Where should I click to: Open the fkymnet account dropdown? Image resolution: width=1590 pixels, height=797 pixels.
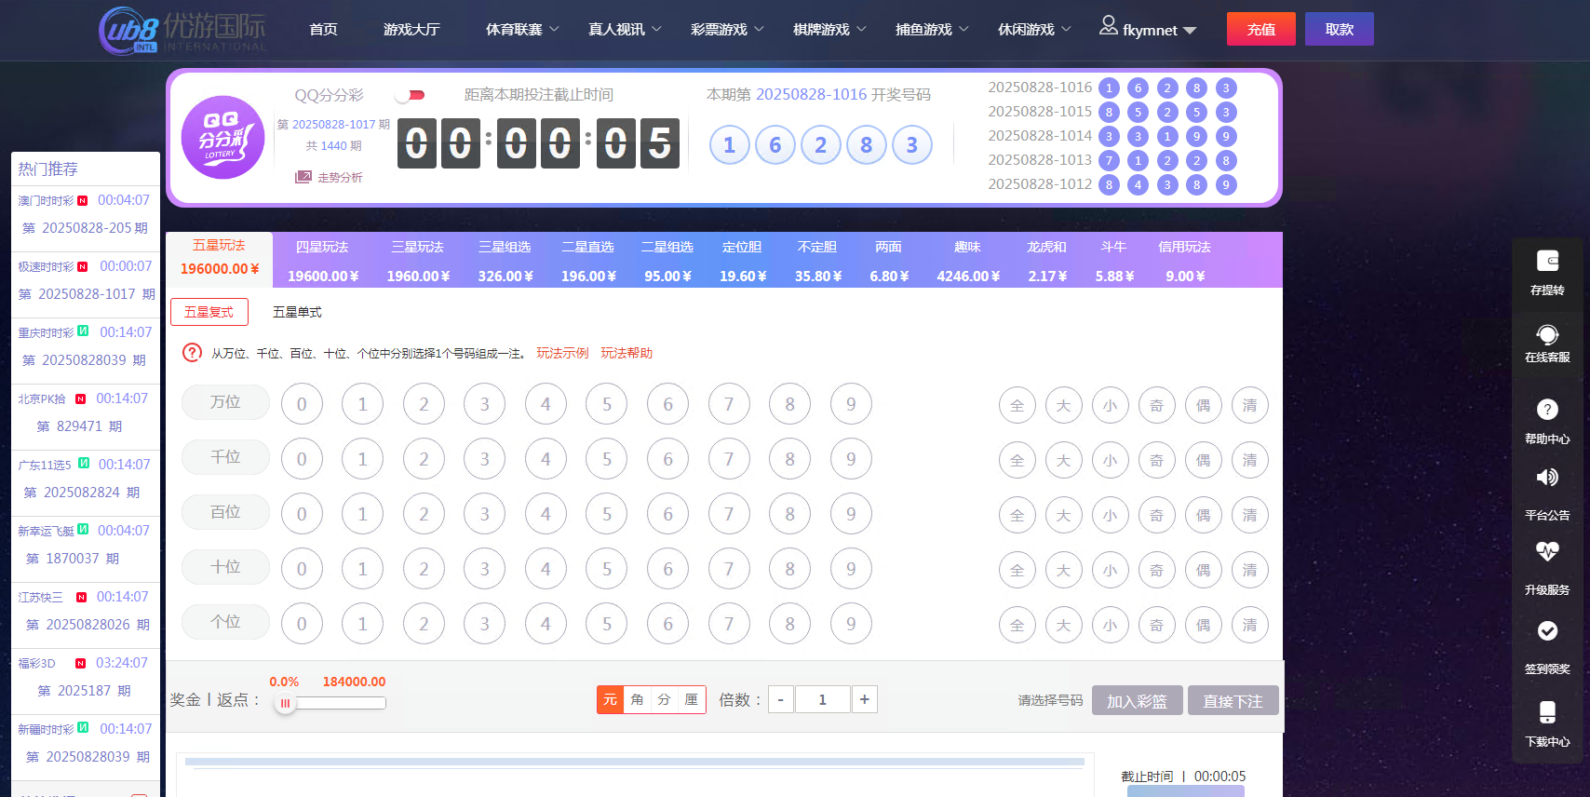[1149, 30]
